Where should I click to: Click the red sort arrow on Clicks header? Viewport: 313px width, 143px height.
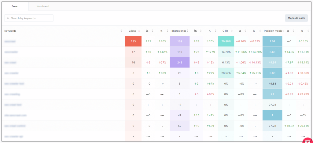point(139,31)
